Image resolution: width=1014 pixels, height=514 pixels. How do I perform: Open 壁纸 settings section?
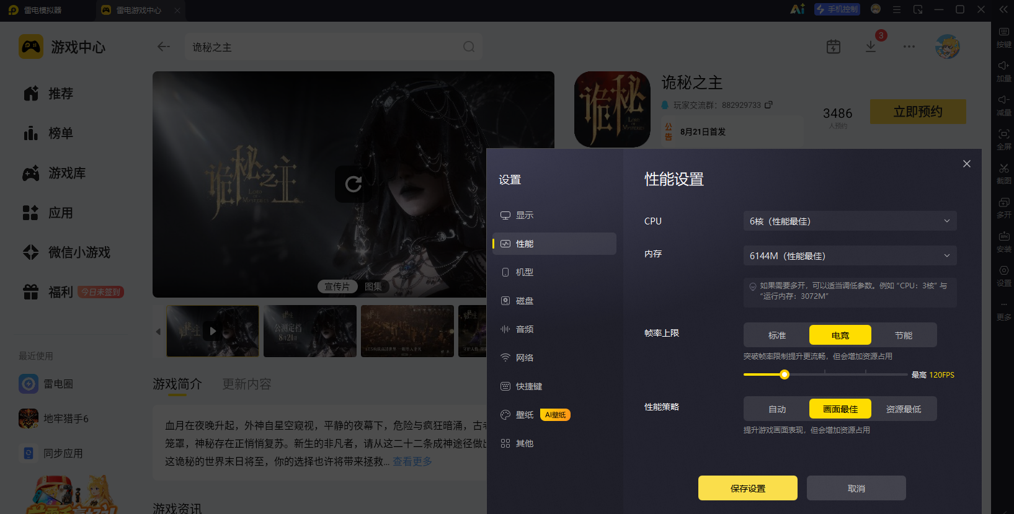pyautogui.click(x=554, y=415)
